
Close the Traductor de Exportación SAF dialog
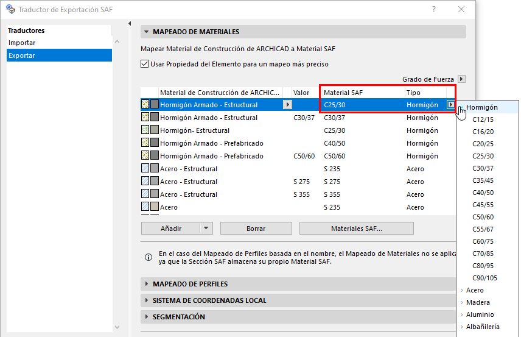461,9
